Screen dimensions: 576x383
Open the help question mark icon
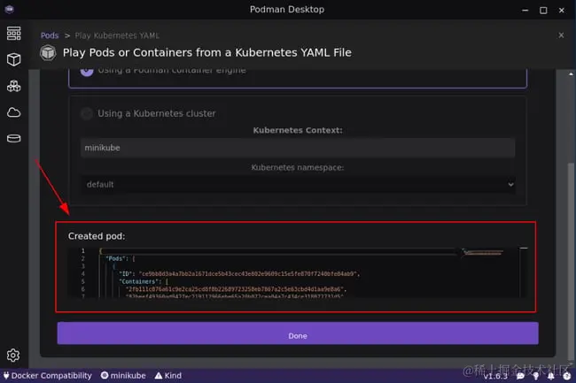(567, 376)
